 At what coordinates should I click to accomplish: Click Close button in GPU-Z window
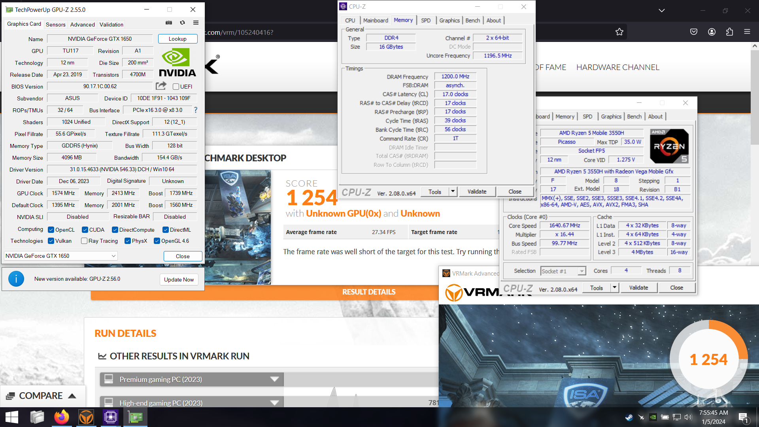[183, 256]
